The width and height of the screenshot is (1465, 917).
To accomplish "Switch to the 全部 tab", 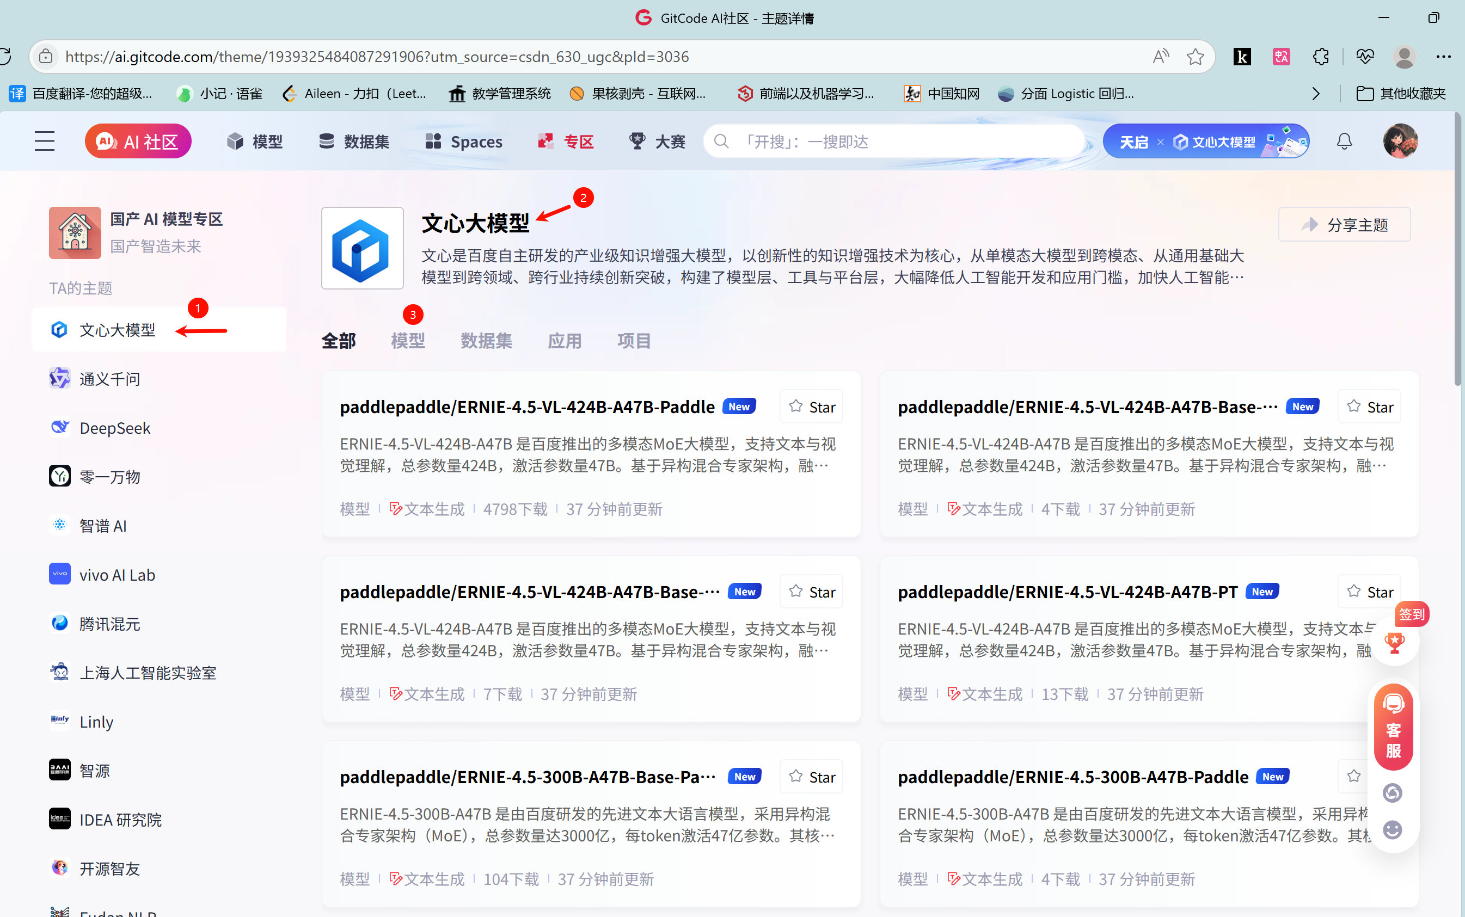I will pos(339,341).
